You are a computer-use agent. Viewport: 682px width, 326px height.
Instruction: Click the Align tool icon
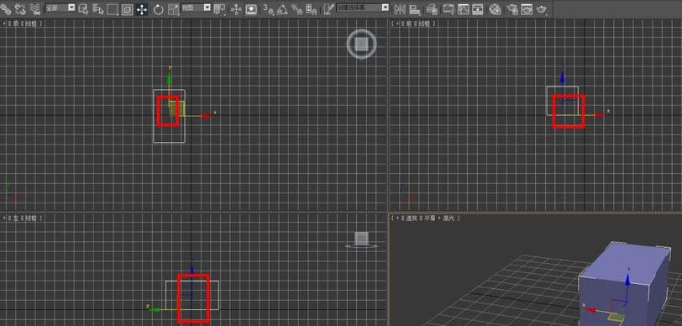tap(415, 9)
